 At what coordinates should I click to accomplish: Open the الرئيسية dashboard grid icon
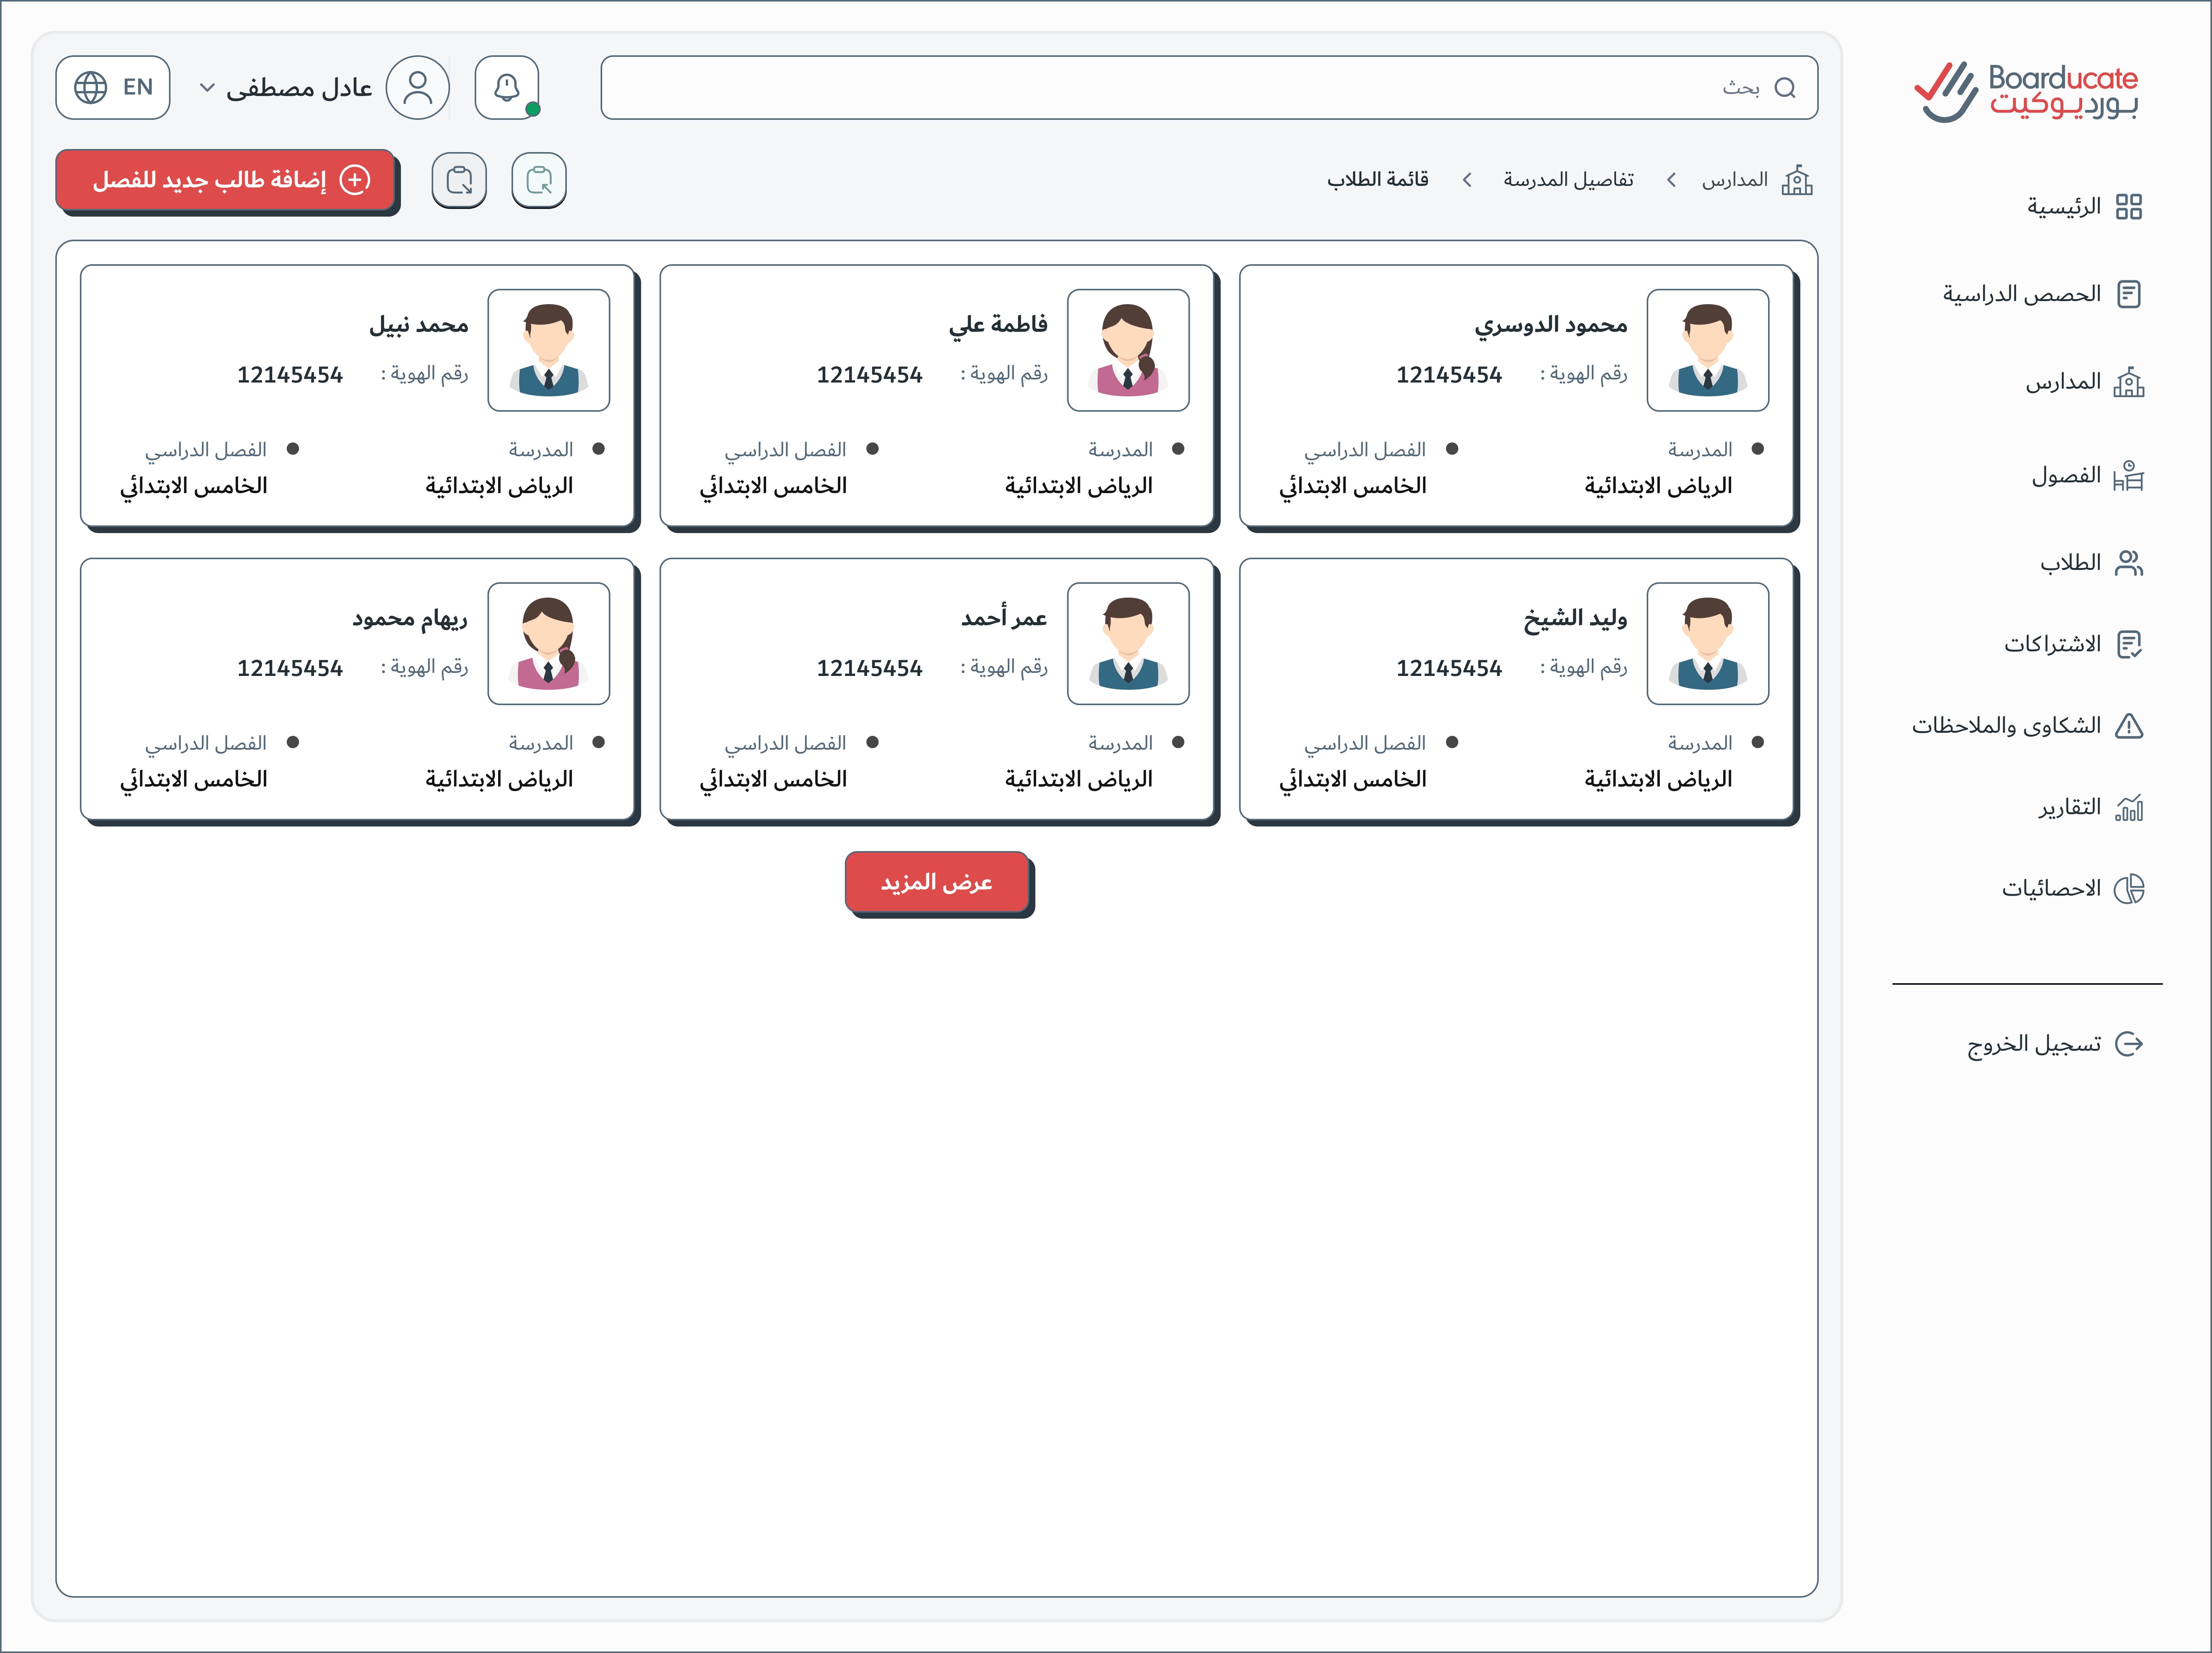(x=2129, y=207)
